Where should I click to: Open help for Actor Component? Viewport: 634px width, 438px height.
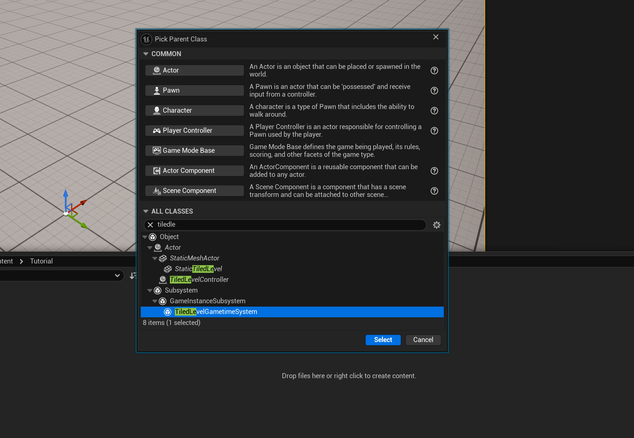[434, 171]
